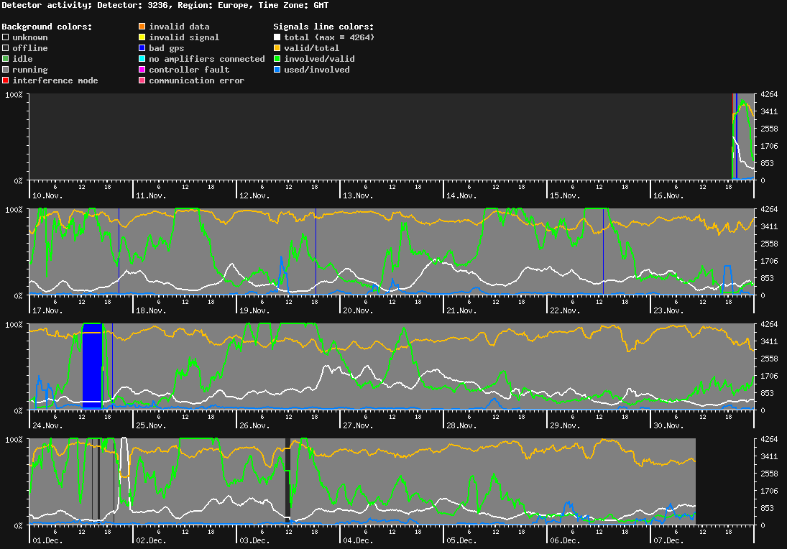Click the offline background color swatch

pos(4,48)
